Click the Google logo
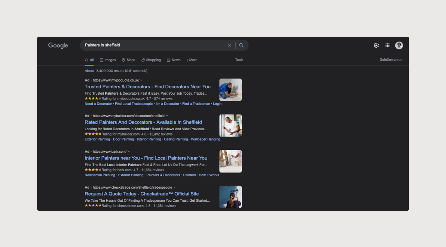Screen dimensions: 446x247 58,46
